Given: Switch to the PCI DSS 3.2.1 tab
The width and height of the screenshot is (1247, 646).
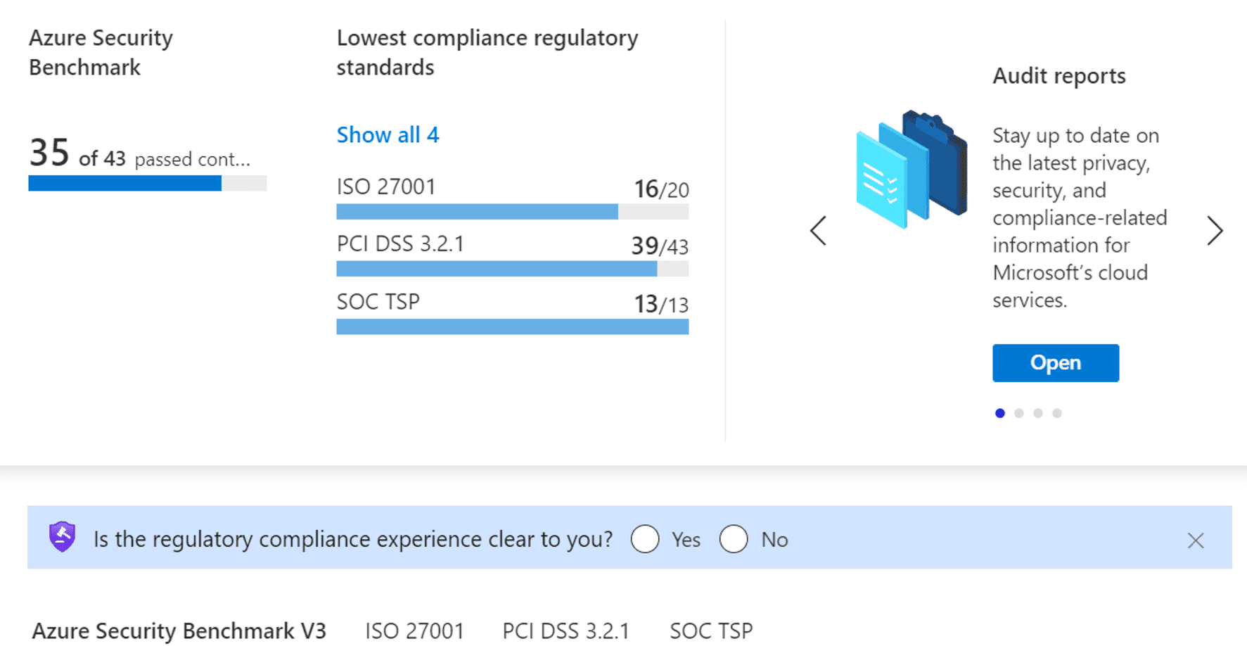Looking at the screenshot, I should point(565,631).
